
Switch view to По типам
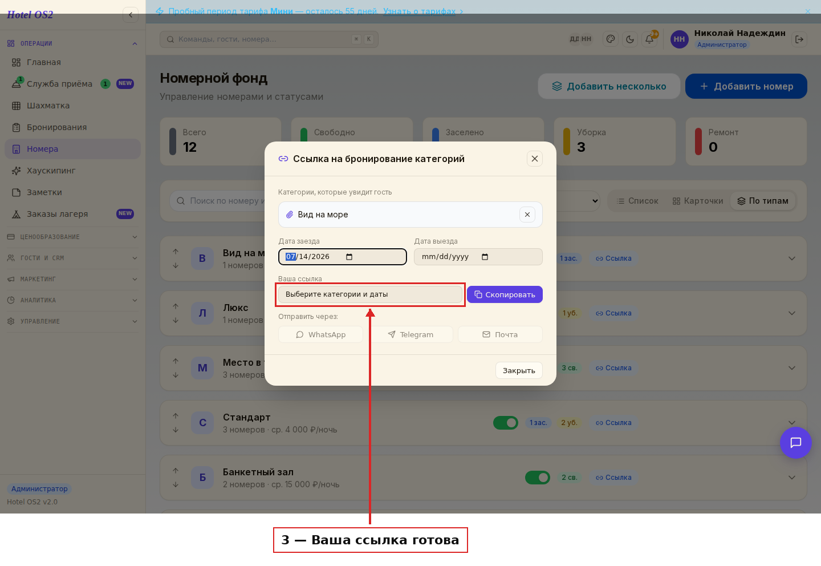tap(763, 201)
